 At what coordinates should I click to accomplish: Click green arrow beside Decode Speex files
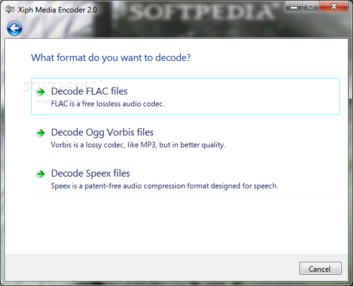[41, 174]
